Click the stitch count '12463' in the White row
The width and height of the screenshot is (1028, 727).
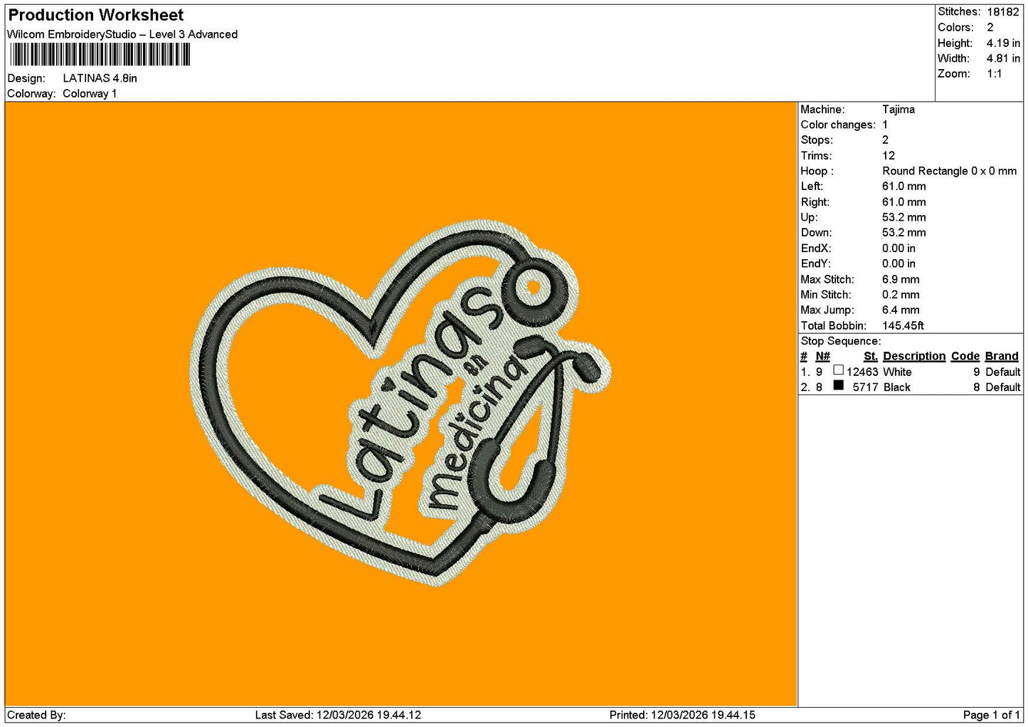[862, 372]
